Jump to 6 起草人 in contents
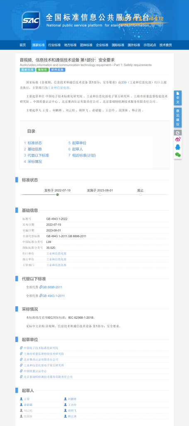Viewport: 189px width, 426px height. 75,149
